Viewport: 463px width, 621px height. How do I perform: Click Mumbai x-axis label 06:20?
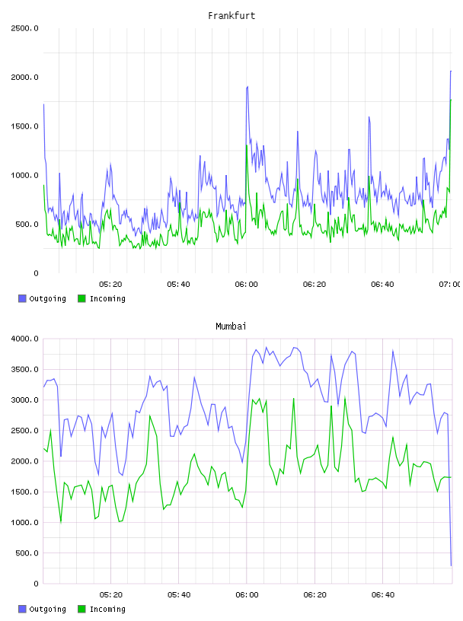coord(315,595)
